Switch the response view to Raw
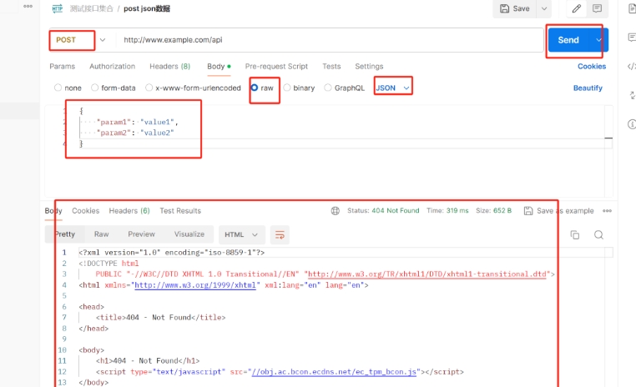Image resolution: width=636 pixels, height=387 pixels. 101,234
